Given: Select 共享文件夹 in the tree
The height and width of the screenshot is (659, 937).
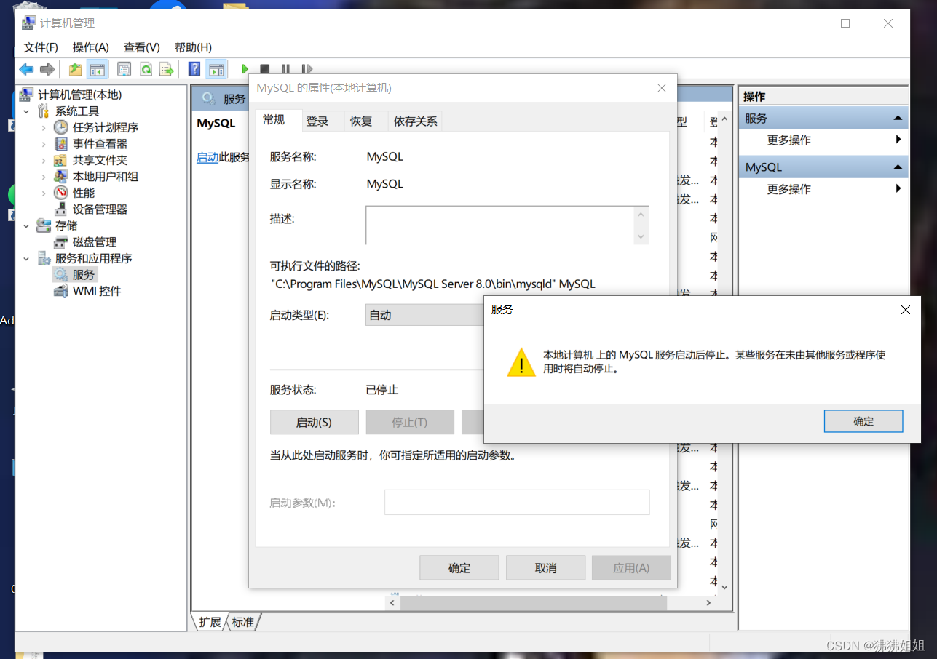Looking at the screenshot, I should click(x=100, y=160).
